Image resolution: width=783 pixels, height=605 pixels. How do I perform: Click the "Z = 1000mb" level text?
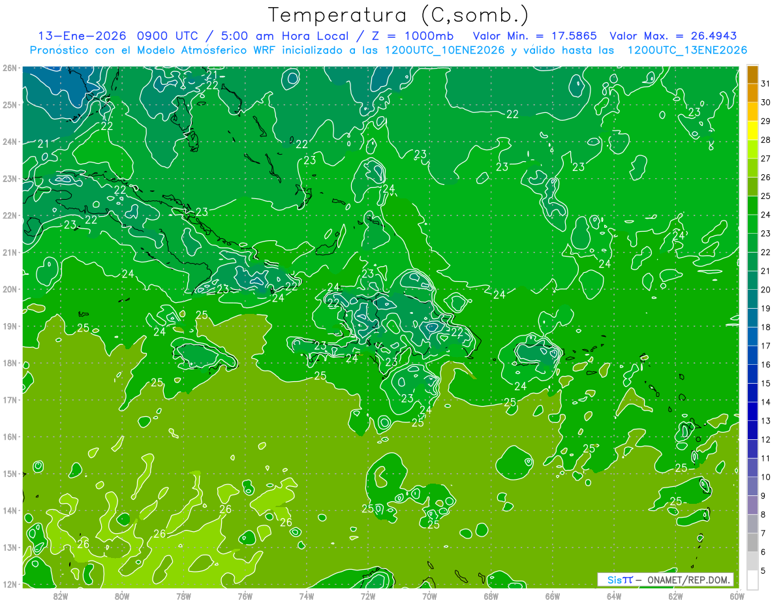tap(412, 36)
